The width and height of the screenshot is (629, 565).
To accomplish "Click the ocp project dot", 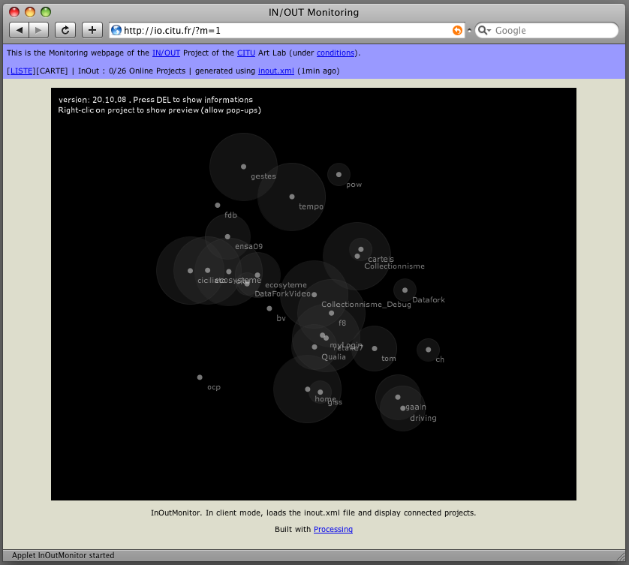I will pos(200,377).
